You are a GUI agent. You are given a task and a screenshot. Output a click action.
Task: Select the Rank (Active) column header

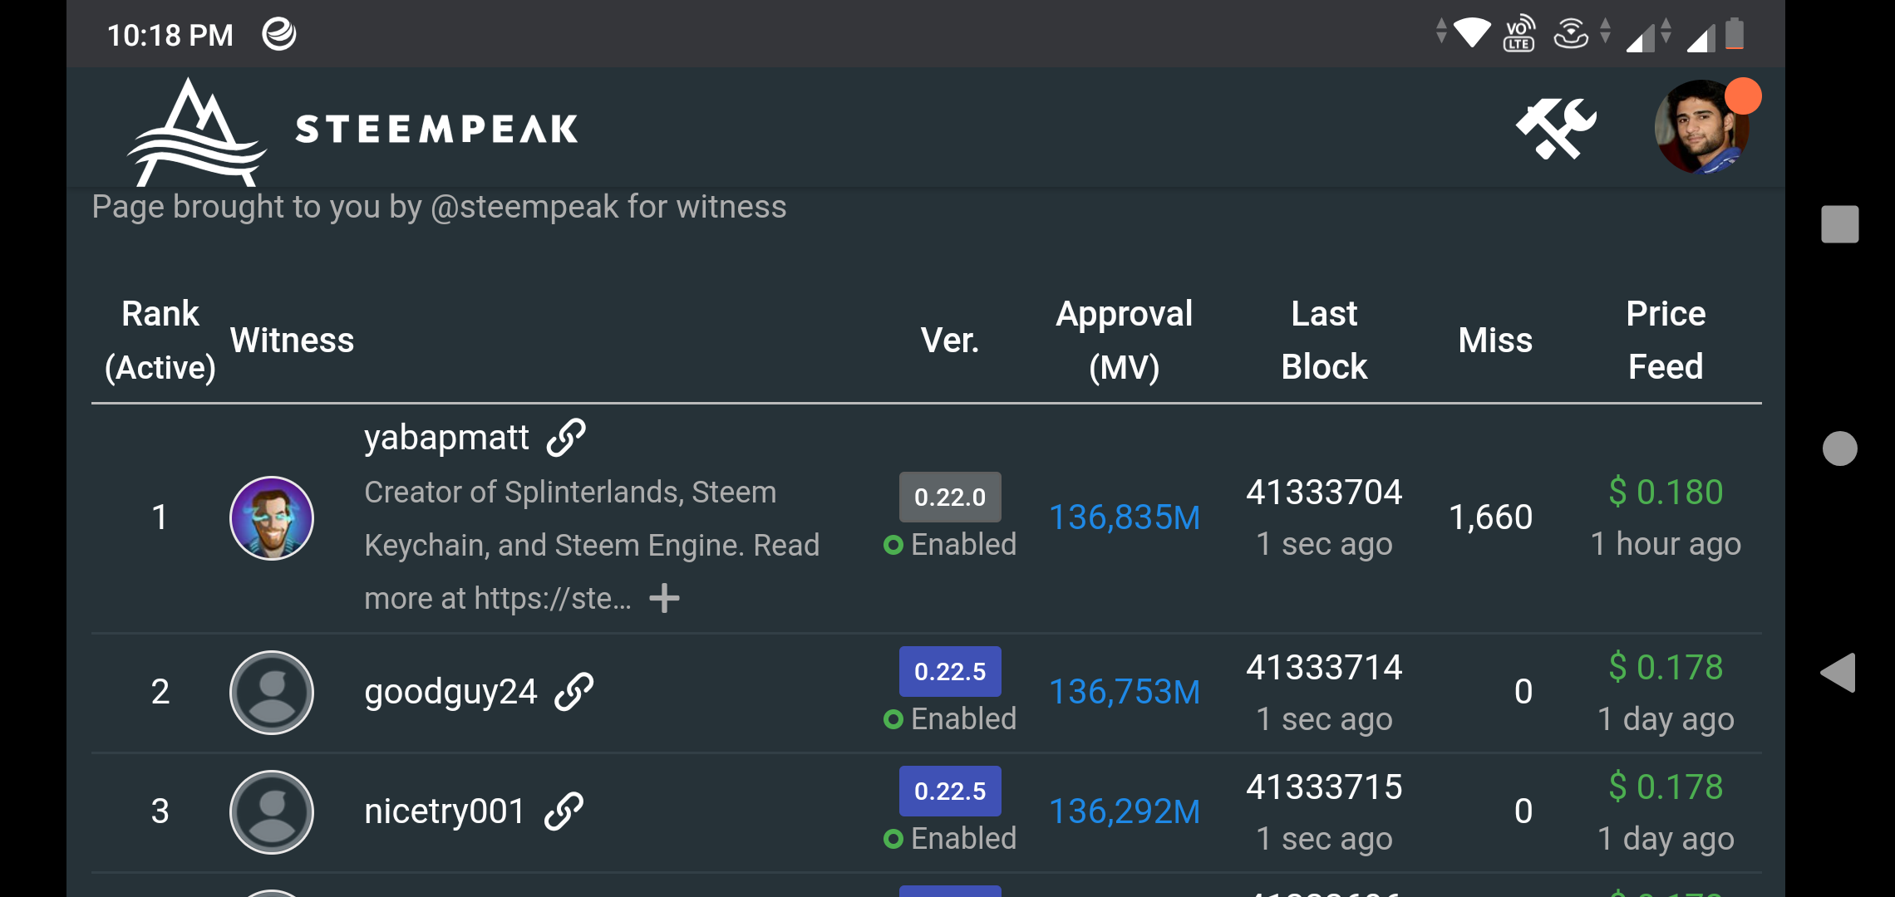(x=160, y=341)
